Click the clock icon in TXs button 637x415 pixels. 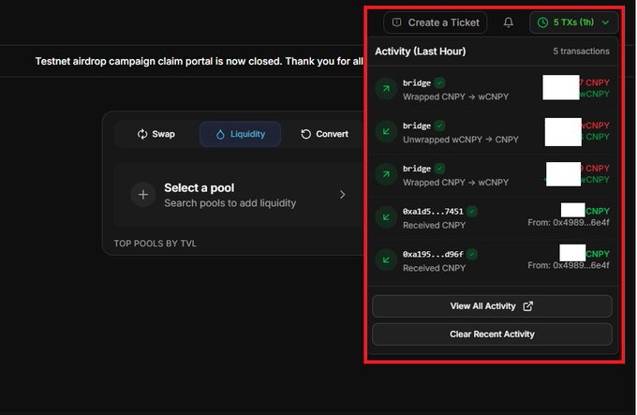click(542, 22)
